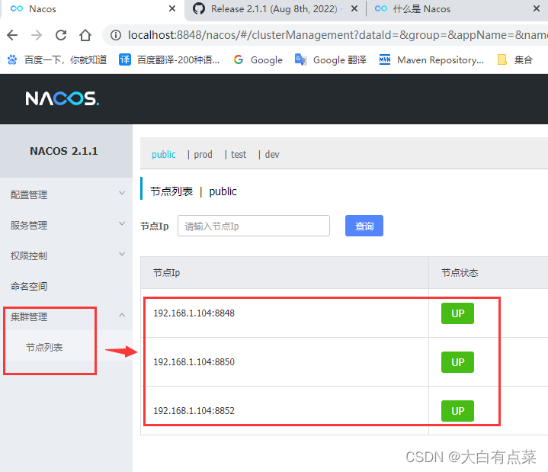Switch to the Release 2.1.1 GitHub tab
Viewport: 548px width, 472px height.
tap(274, 8)
